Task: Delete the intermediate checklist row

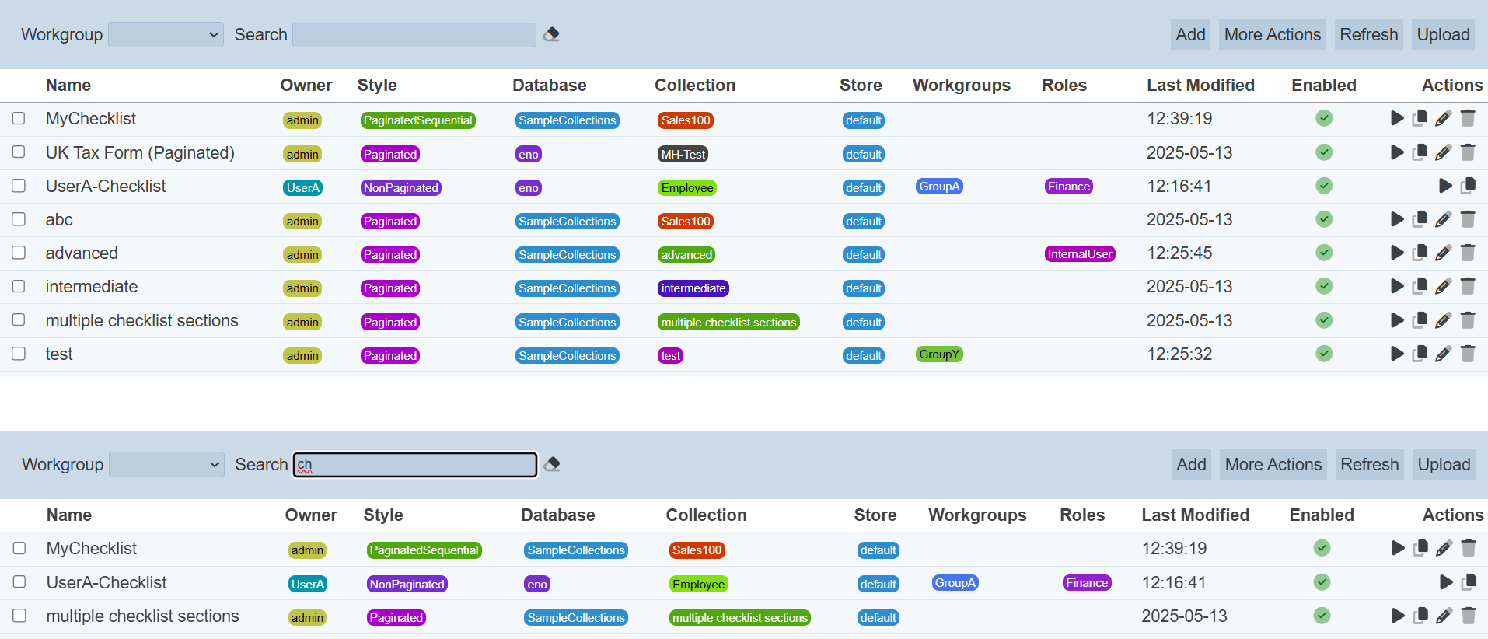Action: (1467, 286)
